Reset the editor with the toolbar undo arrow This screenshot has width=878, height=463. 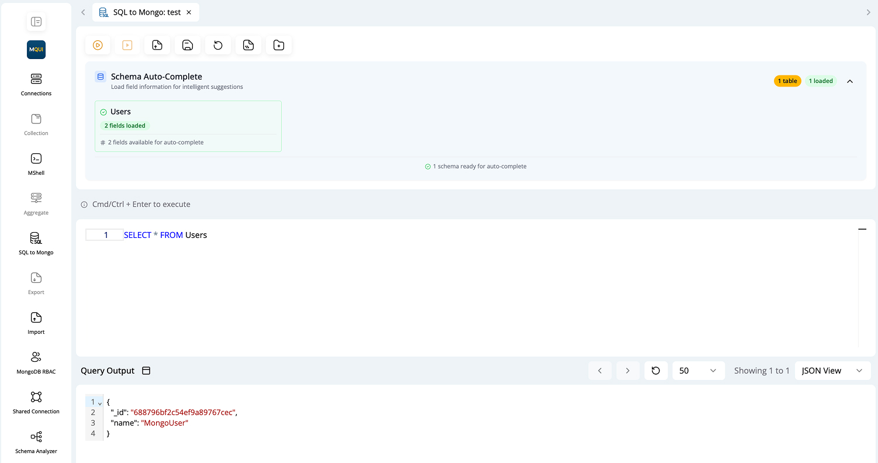point(218,45)
